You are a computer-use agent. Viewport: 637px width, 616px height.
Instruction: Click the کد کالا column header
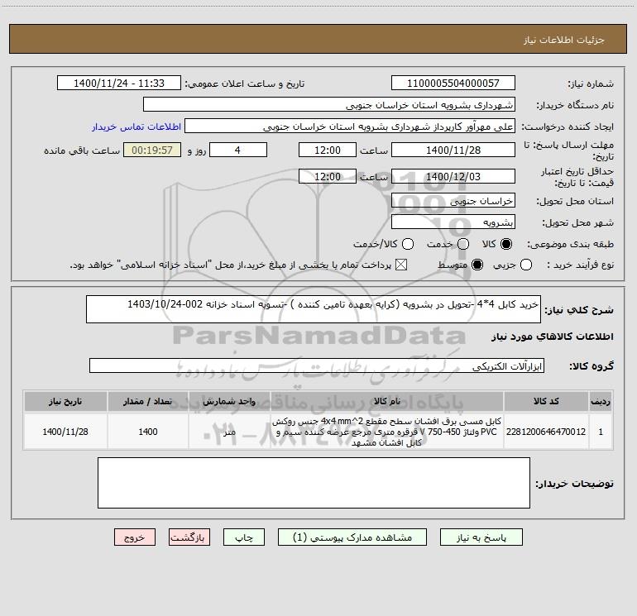pyautogui.click(x=546, y=401)
